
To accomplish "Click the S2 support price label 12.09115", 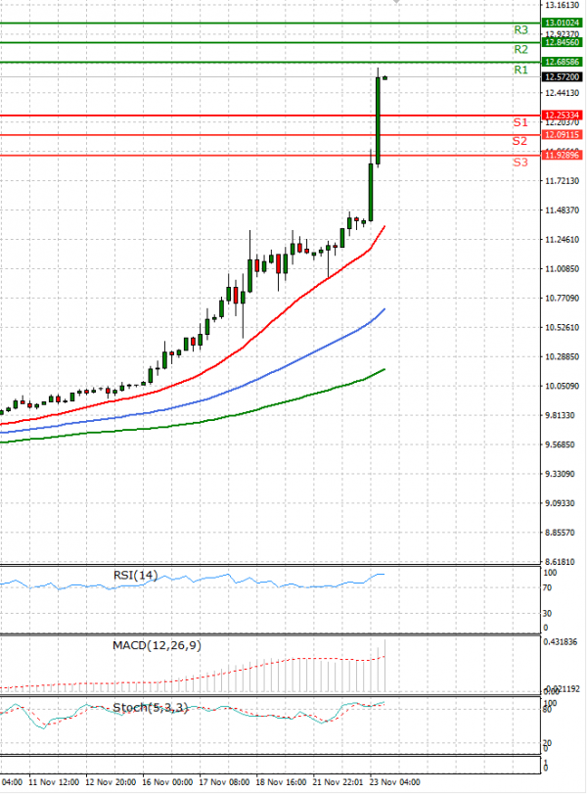I will (x=562, y=135).
